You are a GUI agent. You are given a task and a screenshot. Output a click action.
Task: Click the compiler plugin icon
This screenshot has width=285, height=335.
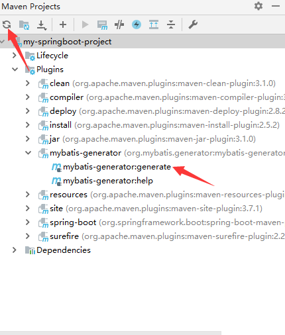[43, 98]
